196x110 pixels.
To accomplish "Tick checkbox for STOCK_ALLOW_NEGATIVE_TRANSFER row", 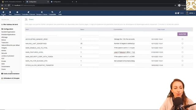I will click(x=183, y=65).
